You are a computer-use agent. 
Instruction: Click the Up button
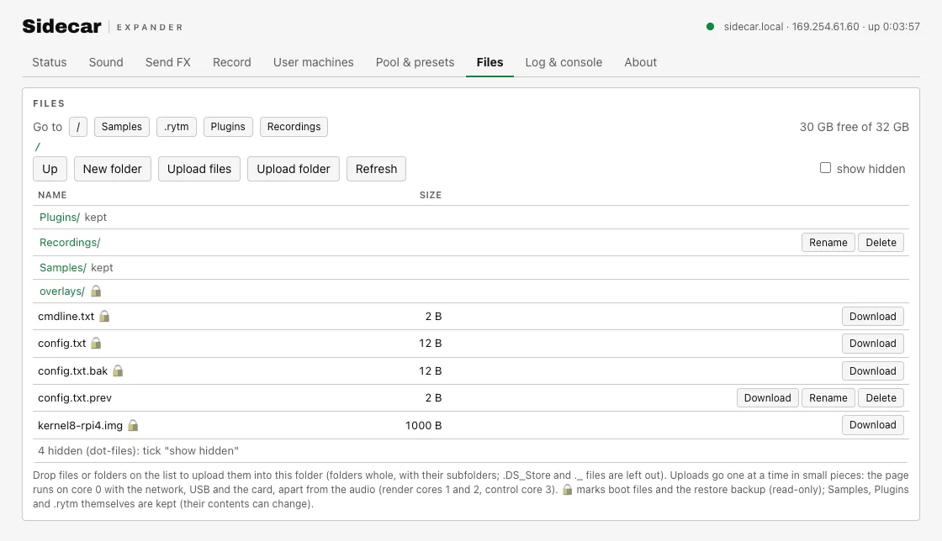50,169
